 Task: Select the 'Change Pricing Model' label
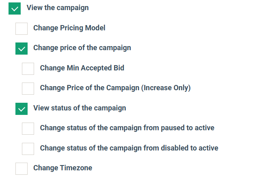tap(69, 28)
